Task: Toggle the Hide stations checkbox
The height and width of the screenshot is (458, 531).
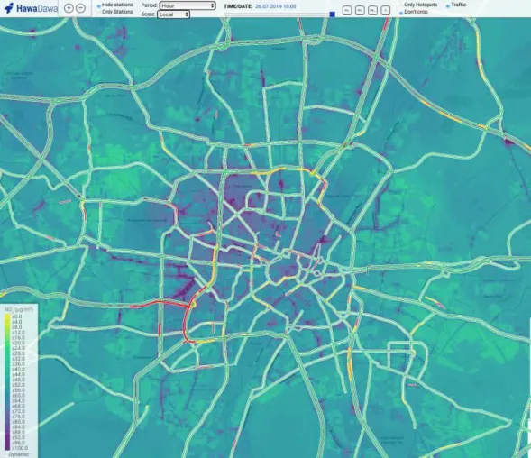Action: (99, 5)
